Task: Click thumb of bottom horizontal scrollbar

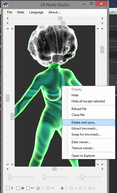Action: (x=54, y=169)
